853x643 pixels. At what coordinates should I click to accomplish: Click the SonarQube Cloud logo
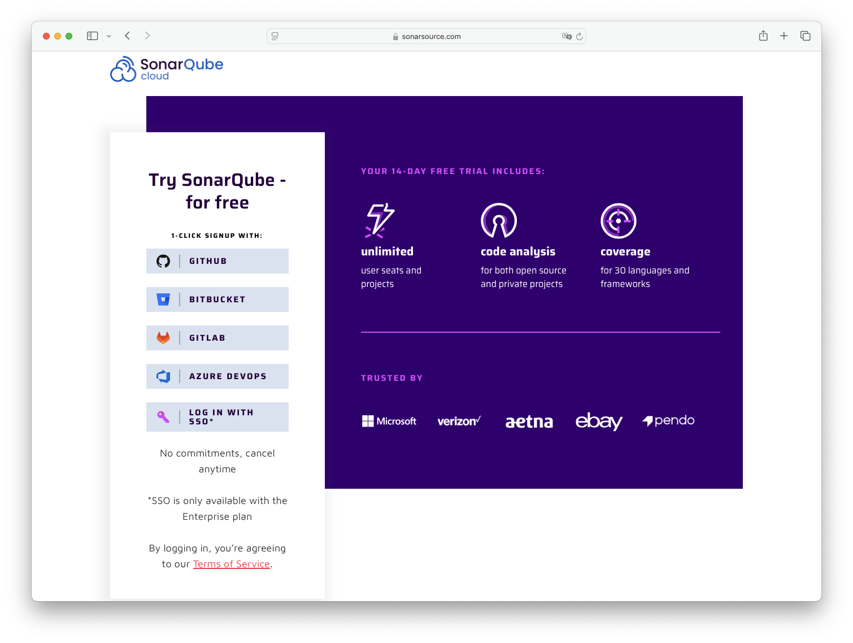(x=167, y=69)
